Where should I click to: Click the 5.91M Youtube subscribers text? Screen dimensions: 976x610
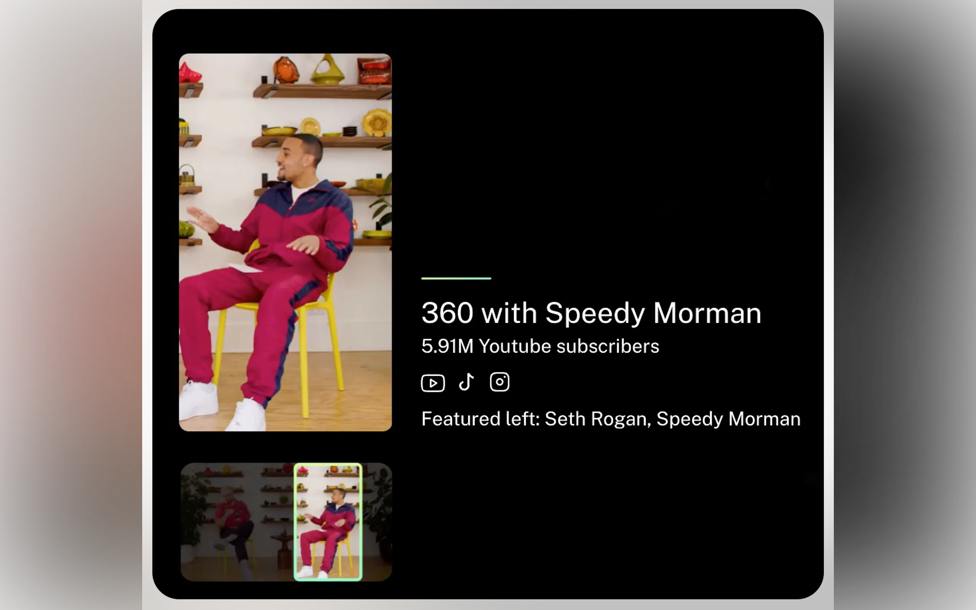pos(540,346)
